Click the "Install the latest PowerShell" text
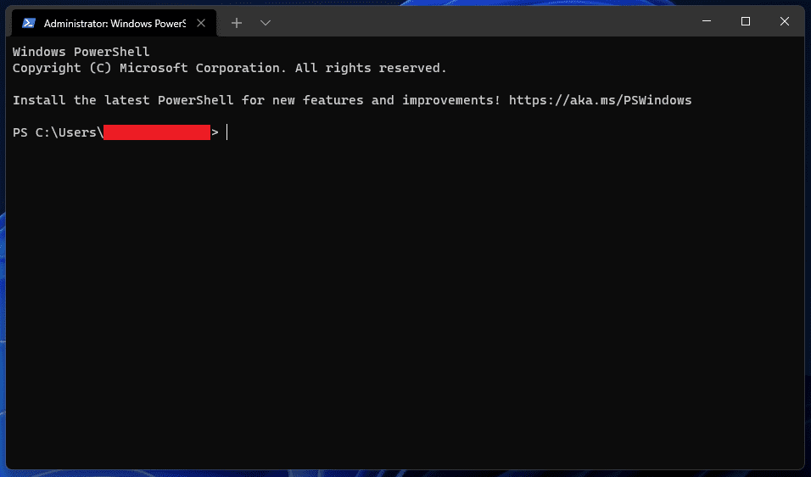 click(x=123, y=100)
